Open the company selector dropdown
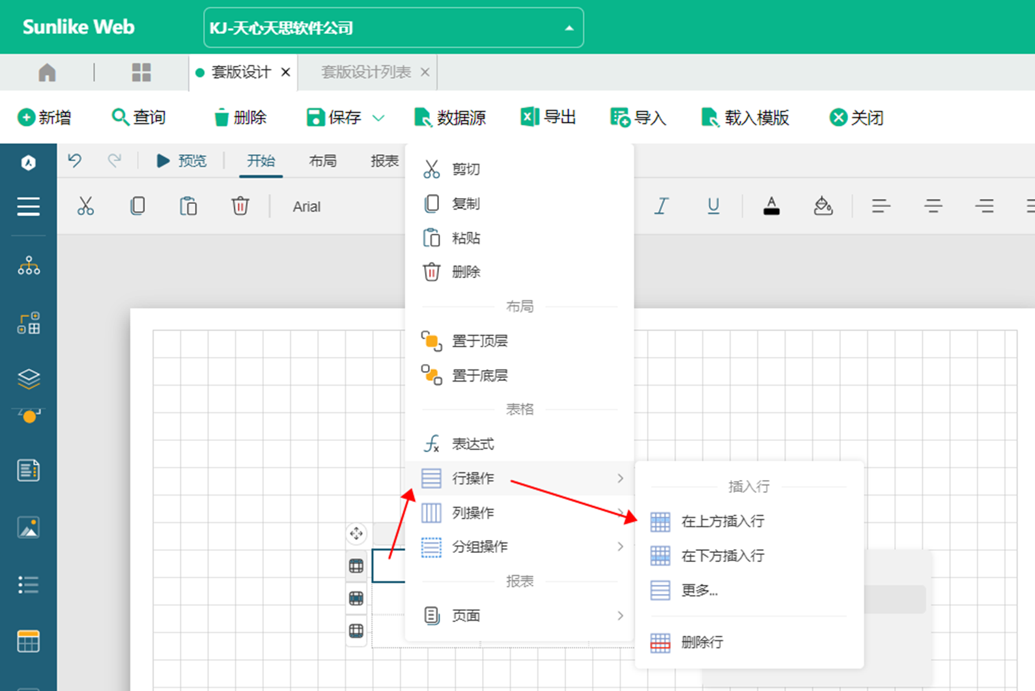Screen dimensions: 1035x691 pos(393,27)
